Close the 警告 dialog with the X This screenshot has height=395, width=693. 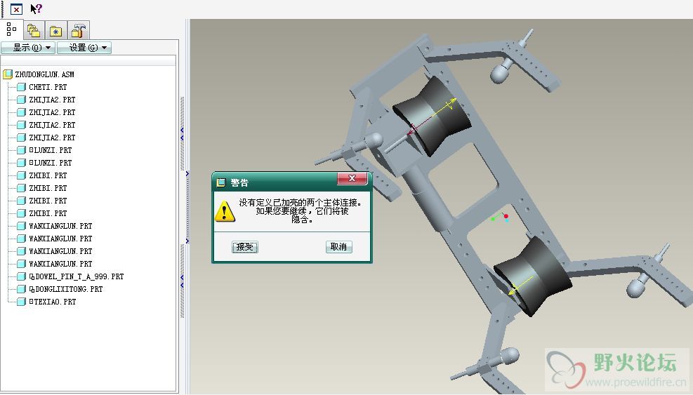[352, 178]
